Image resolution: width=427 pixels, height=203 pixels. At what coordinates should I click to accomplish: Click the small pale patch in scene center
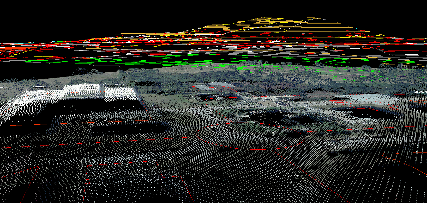(222, 85)
